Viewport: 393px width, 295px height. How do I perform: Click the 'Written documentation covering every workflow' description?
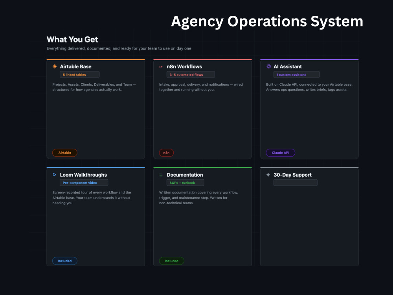coord(198,198)
